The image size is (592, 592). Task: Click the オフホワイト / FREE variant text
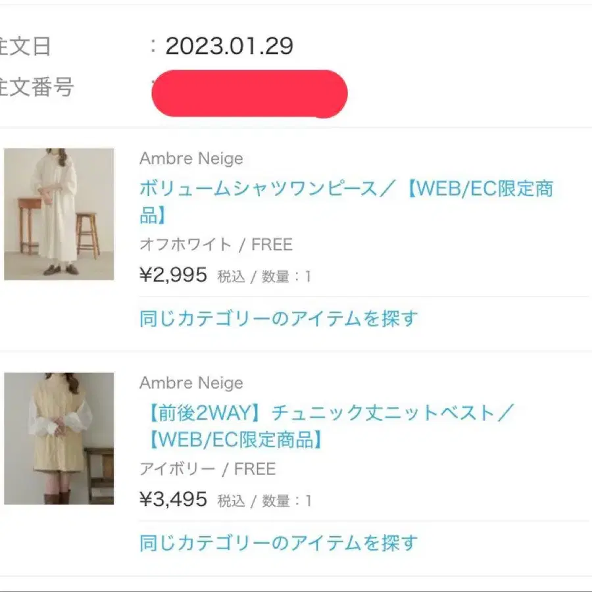(216, 245)
